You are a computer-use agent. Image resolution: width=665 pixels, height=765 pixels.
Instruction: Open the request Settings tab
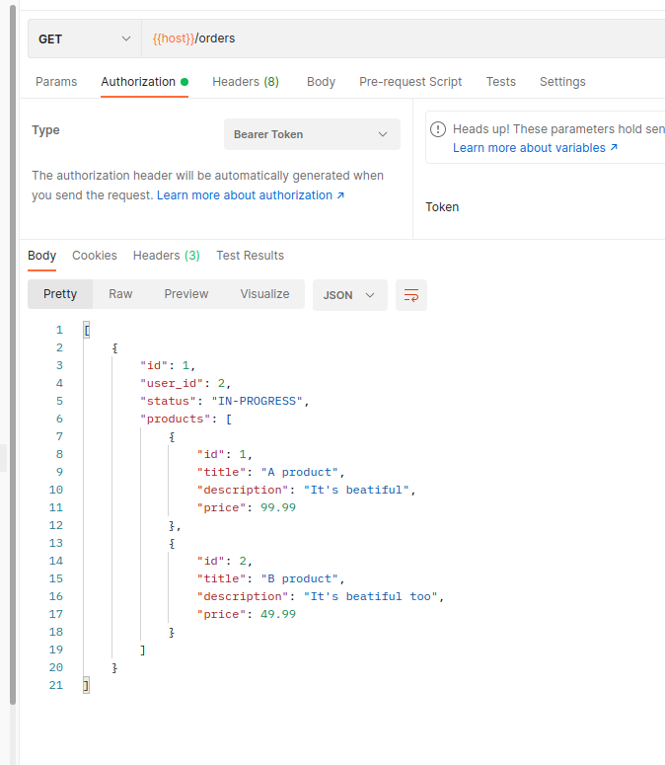562,82
